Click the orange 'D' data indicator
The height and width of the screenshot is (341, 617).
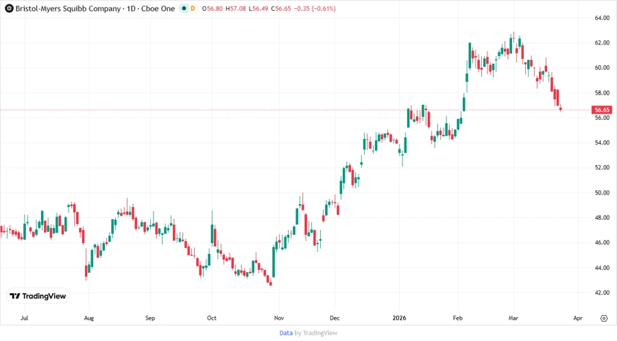[193, 8]
